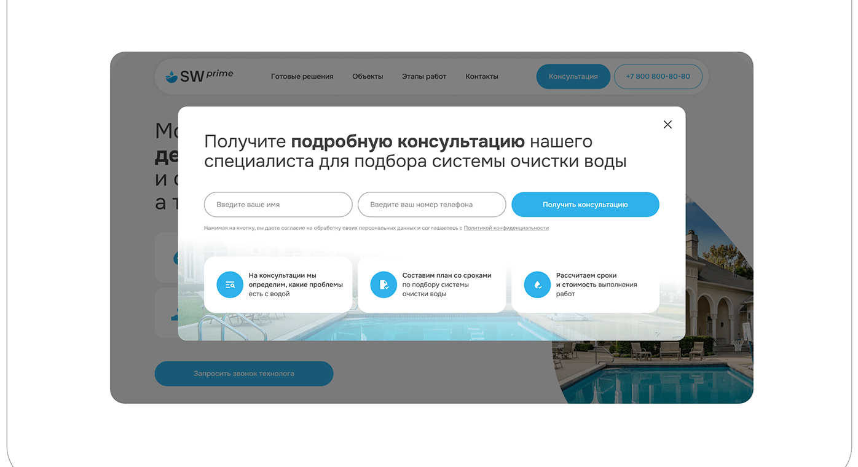Close the consultation popup with the X
Screen dimensions: 858x467
point(667,124)
